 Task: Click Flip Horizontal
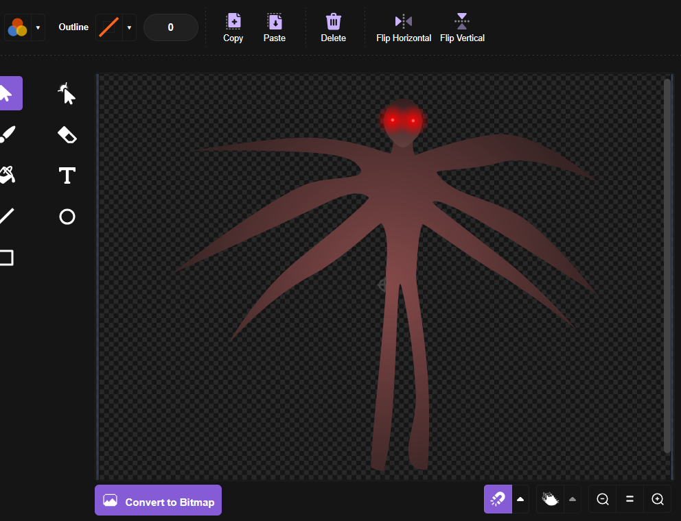point(404,27)
